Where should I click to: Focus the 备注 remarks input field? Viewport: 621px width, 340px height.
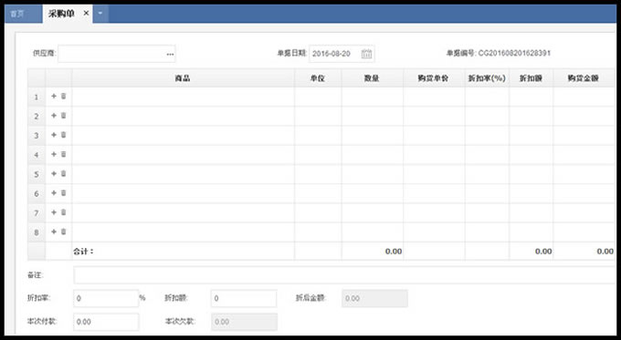pyautogui.click(x=344, y=275)
